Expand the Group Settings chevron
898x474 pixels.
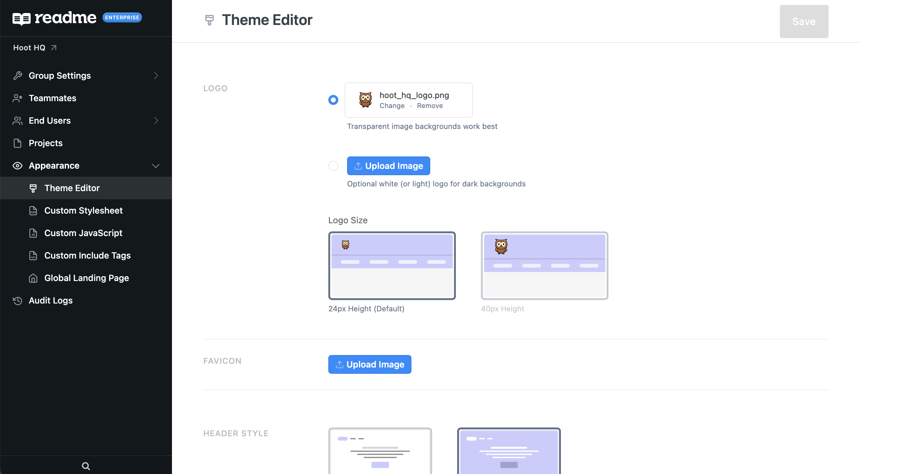[156, 76]
